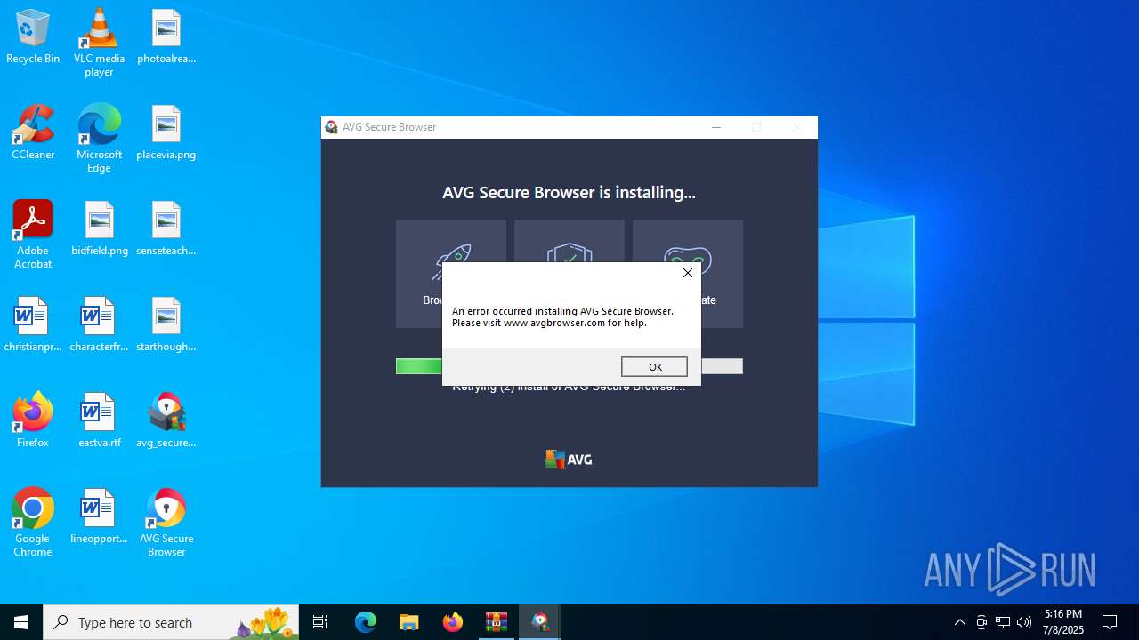
Task: Open network status tray icon
Action: point(1003,622)
